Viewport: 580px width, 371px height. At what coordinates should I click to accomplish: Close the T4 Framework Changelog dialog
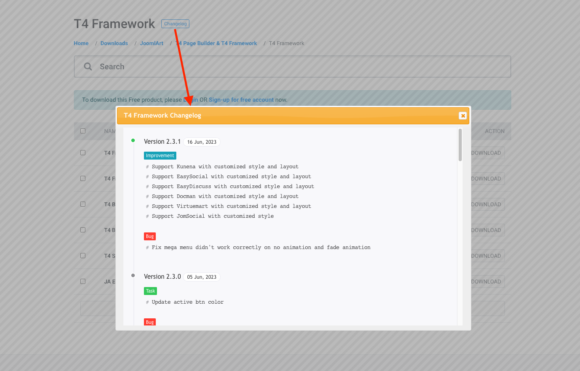click(463, 116)
